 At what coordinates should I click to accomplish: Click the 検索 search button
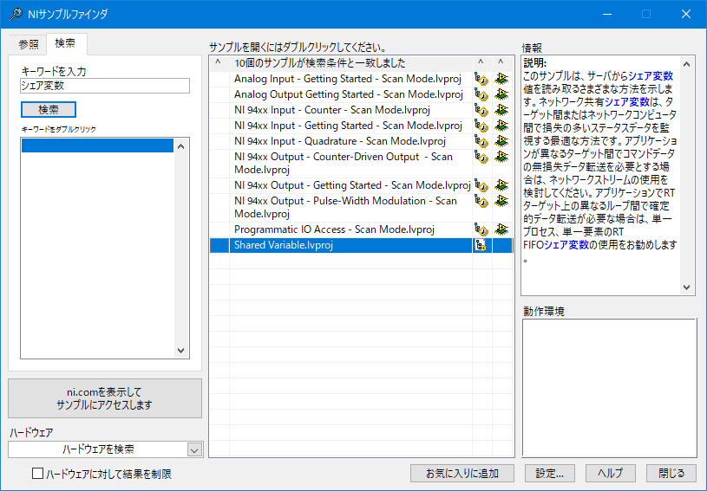(x=49, y=109)
